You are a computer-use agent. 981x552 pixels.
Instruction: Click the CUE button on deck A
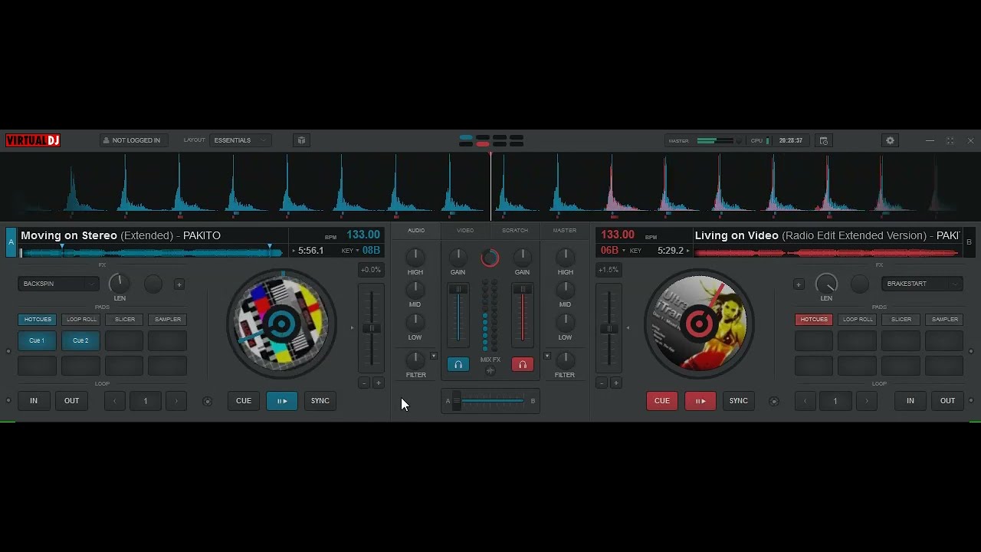(244, 401)
